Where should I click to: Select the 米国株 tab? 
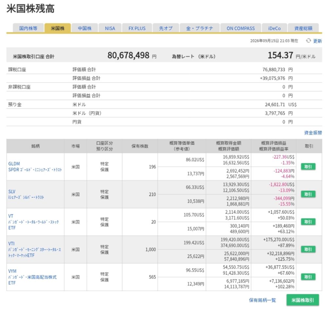(x=58, y=28)
